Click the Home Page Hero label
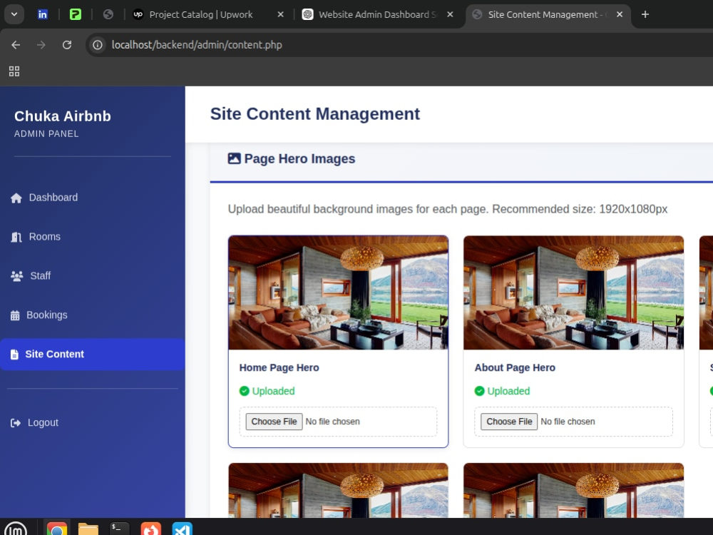Screen dimensions: 713x535 pos(279,367)
